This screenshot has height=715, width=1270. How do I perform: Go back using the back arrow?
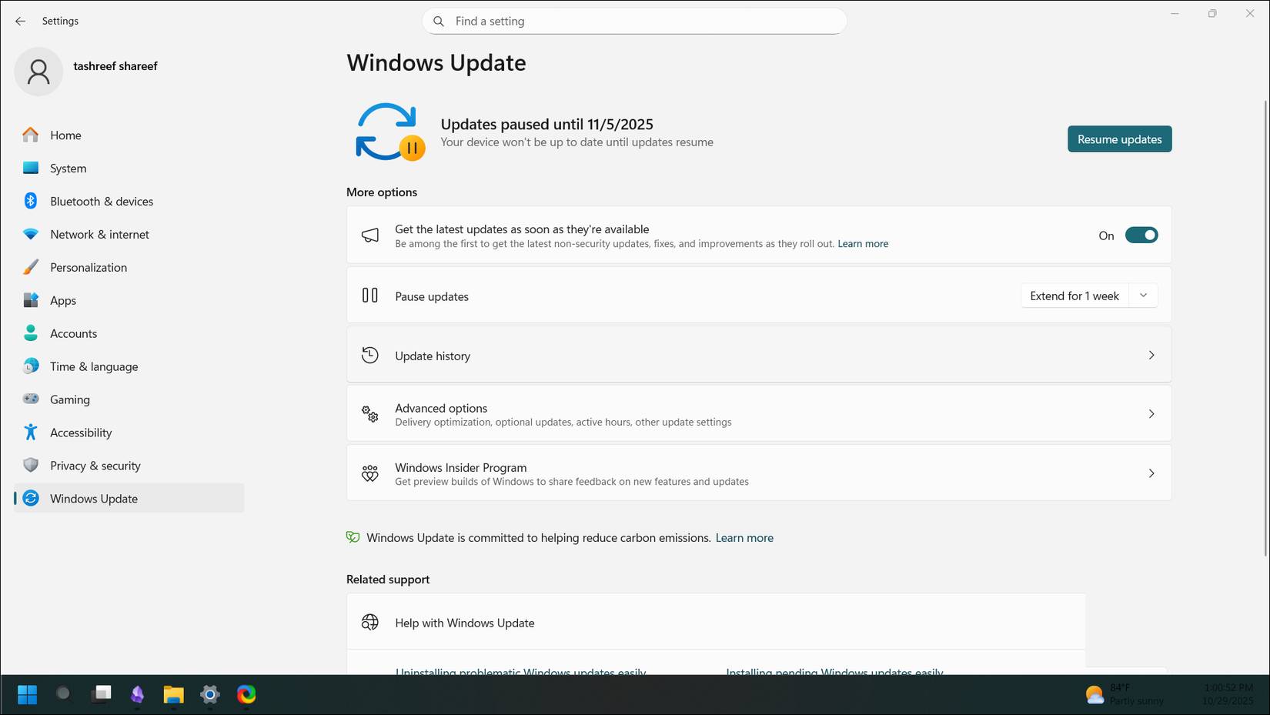coord(20,21)
